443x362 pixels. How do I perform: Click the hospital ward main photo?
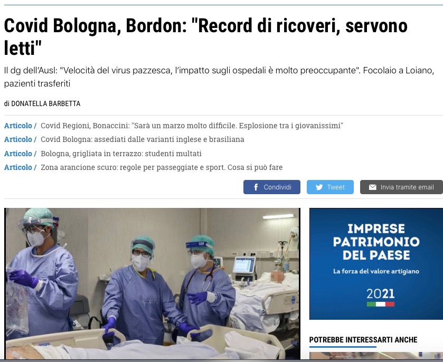[152, 283]
